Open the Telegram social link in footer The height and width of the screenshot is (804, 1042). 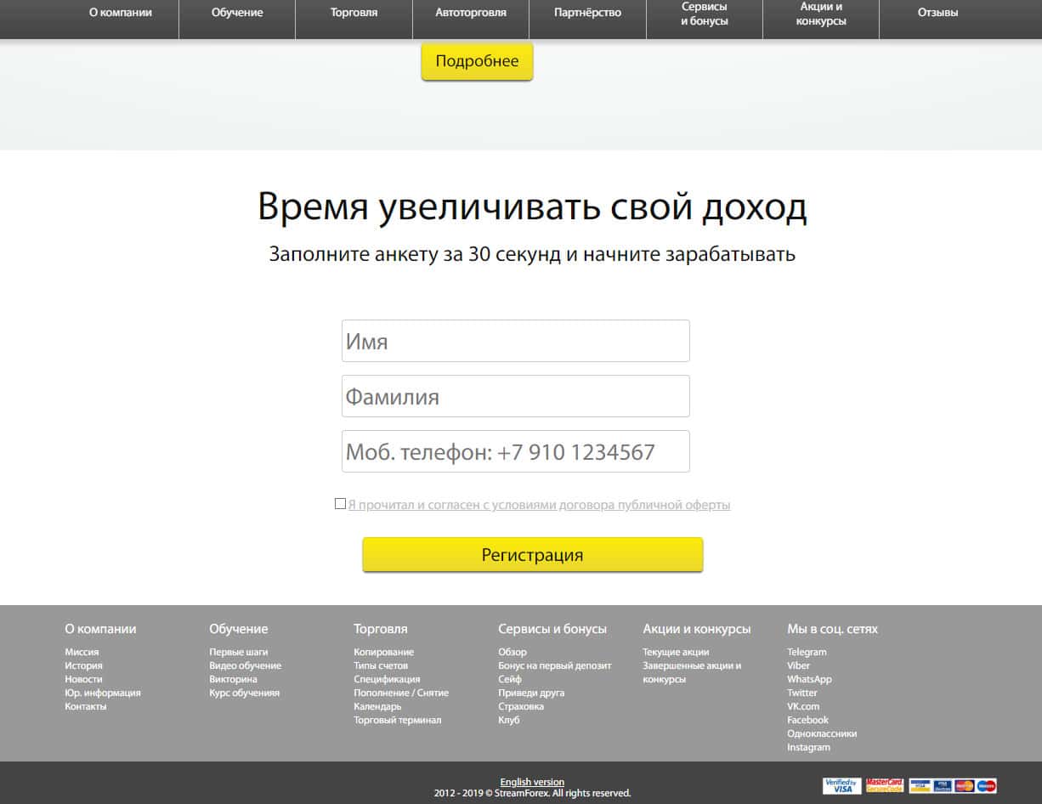pyautogui.click(x=807, y=652)
